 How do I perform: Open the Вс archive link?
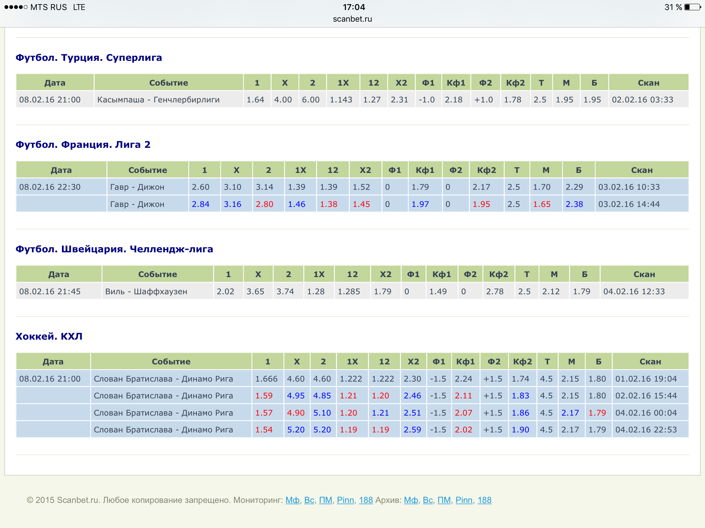click(428, 500)
